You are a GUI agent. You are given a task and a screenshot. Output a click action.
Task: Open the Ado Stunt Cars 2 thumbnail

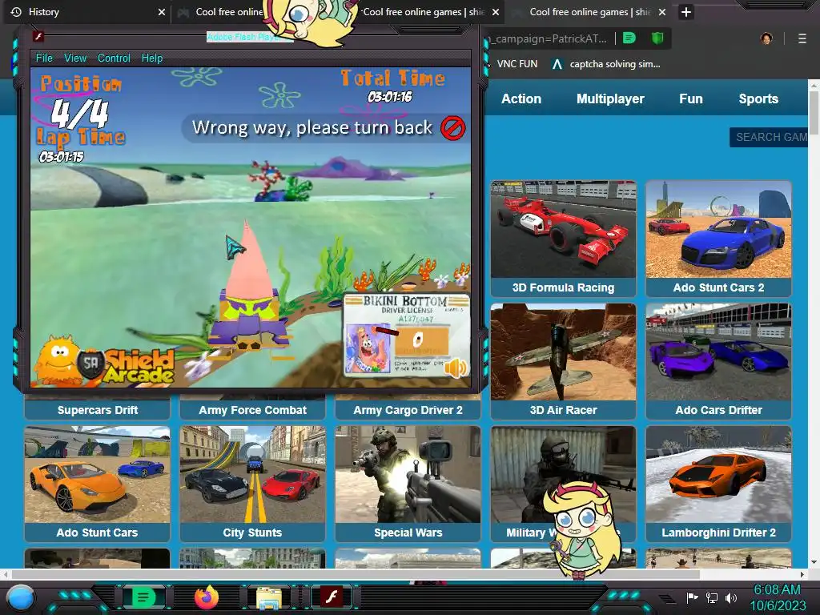click(718, 229)
